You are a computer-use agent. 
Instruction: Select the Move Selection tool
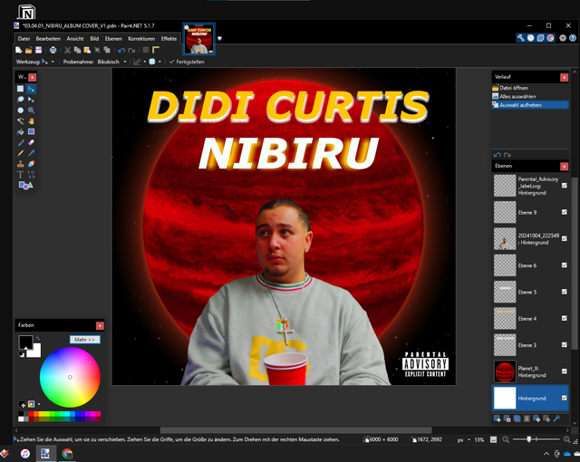tap(32, 100)
